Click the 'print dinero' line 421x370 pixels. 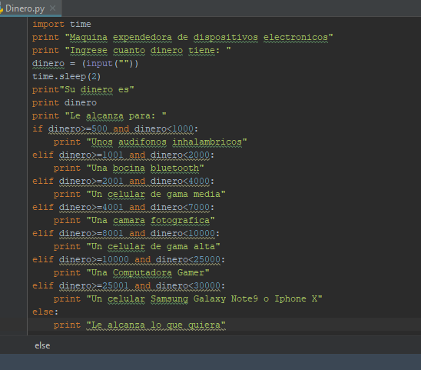click(x=65, y=103)
